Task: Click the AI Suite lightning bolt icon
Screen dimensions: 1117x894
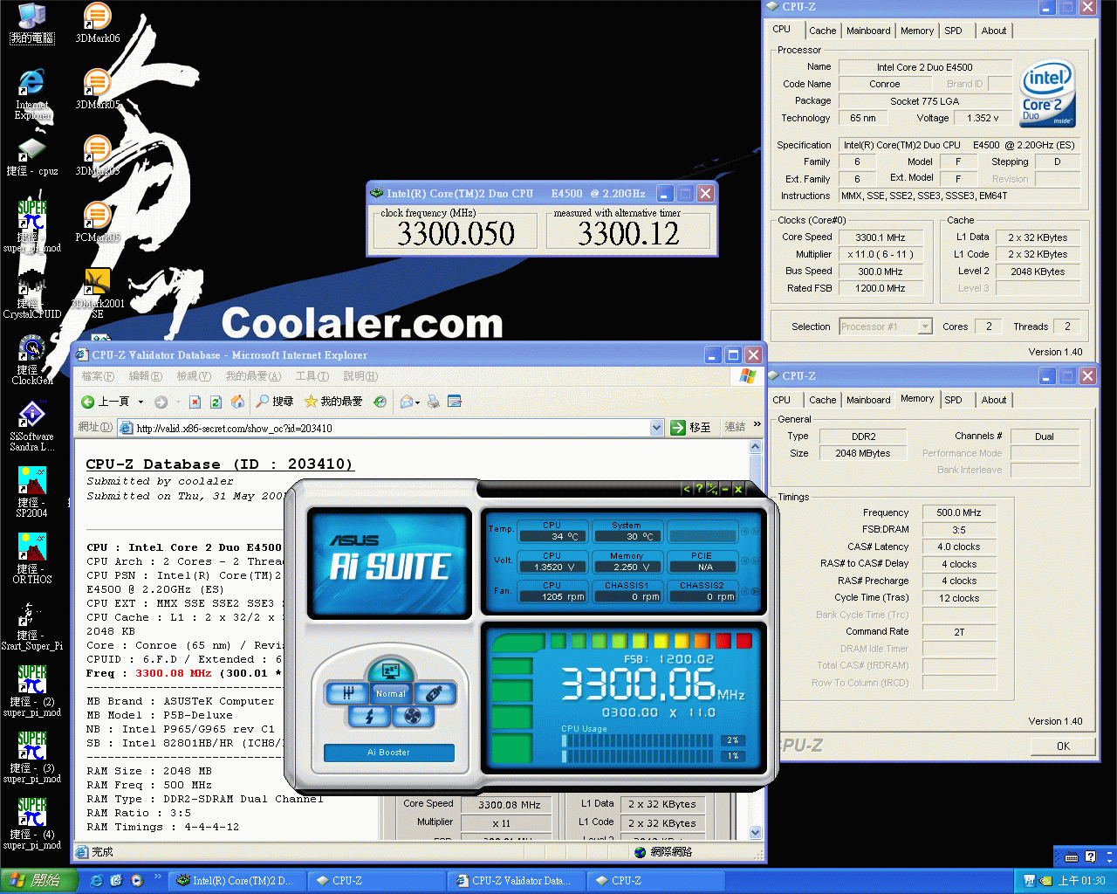Action: point(369,716)
